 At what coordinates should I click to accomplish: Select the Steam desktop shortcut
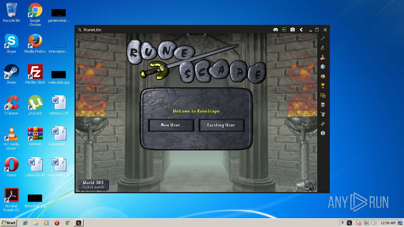(11, 74)
